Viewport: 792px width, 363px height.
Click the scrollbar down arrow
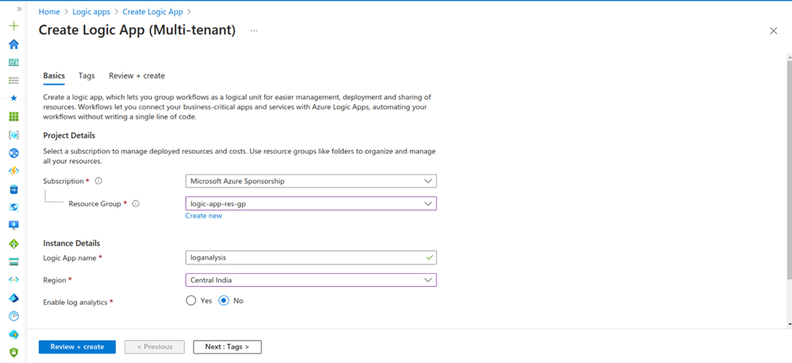pos(789,323)
